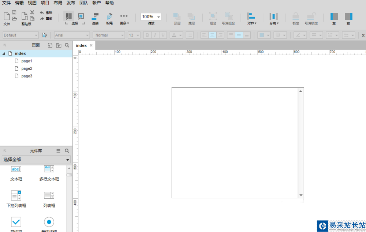Open the 发布 menu
Screen dimensions: 366x232
click(71, 3)
